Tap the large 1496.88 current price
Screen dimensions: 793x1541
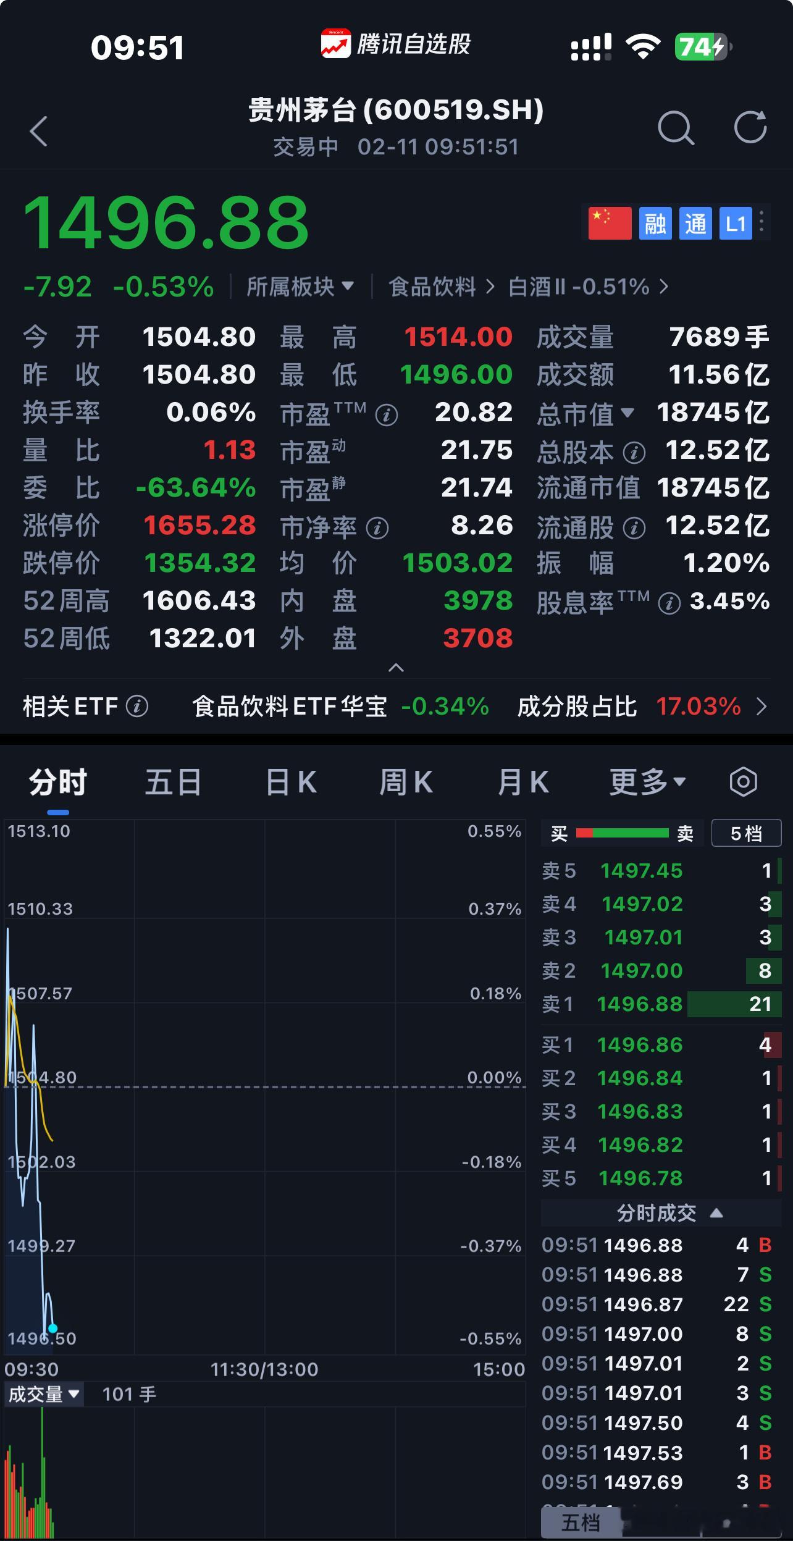pyautogui.click(x=166, y=222)
